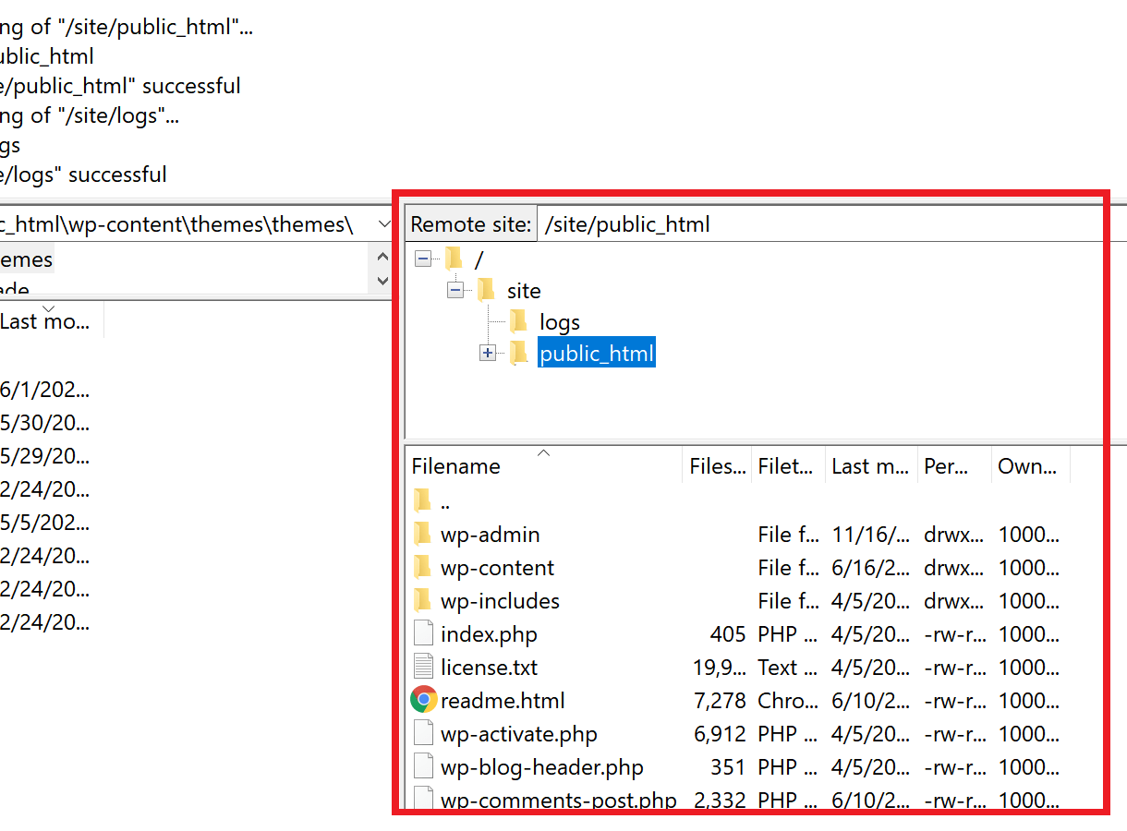Screen dimensions: 1127x831
Task: Click the wp-admin folder icon
Action: [x=422, y=534]
